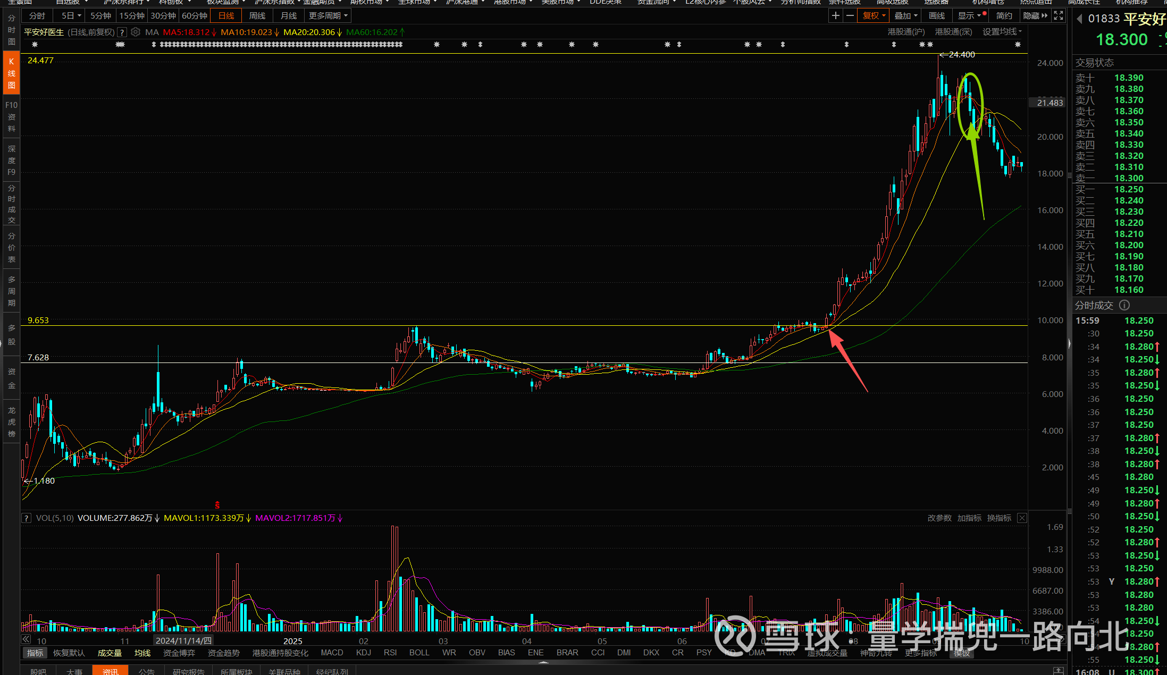Expand 设置均线 dropdown

(x=1002, y=32)
